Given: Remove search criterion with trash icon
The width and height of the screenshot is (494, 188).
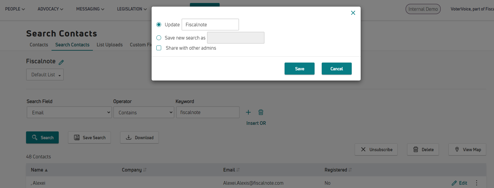Looking at the screenshot, I should tap(261, 112).
